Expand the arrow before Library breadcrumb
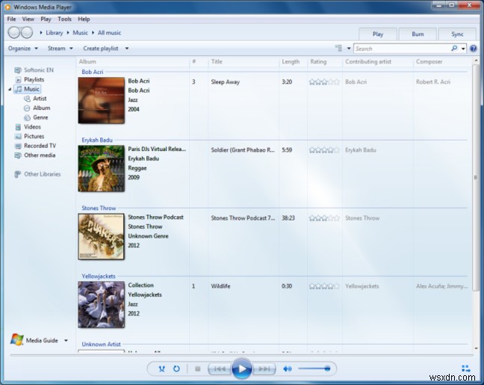 pyautogui.click(x=41, y=32)
